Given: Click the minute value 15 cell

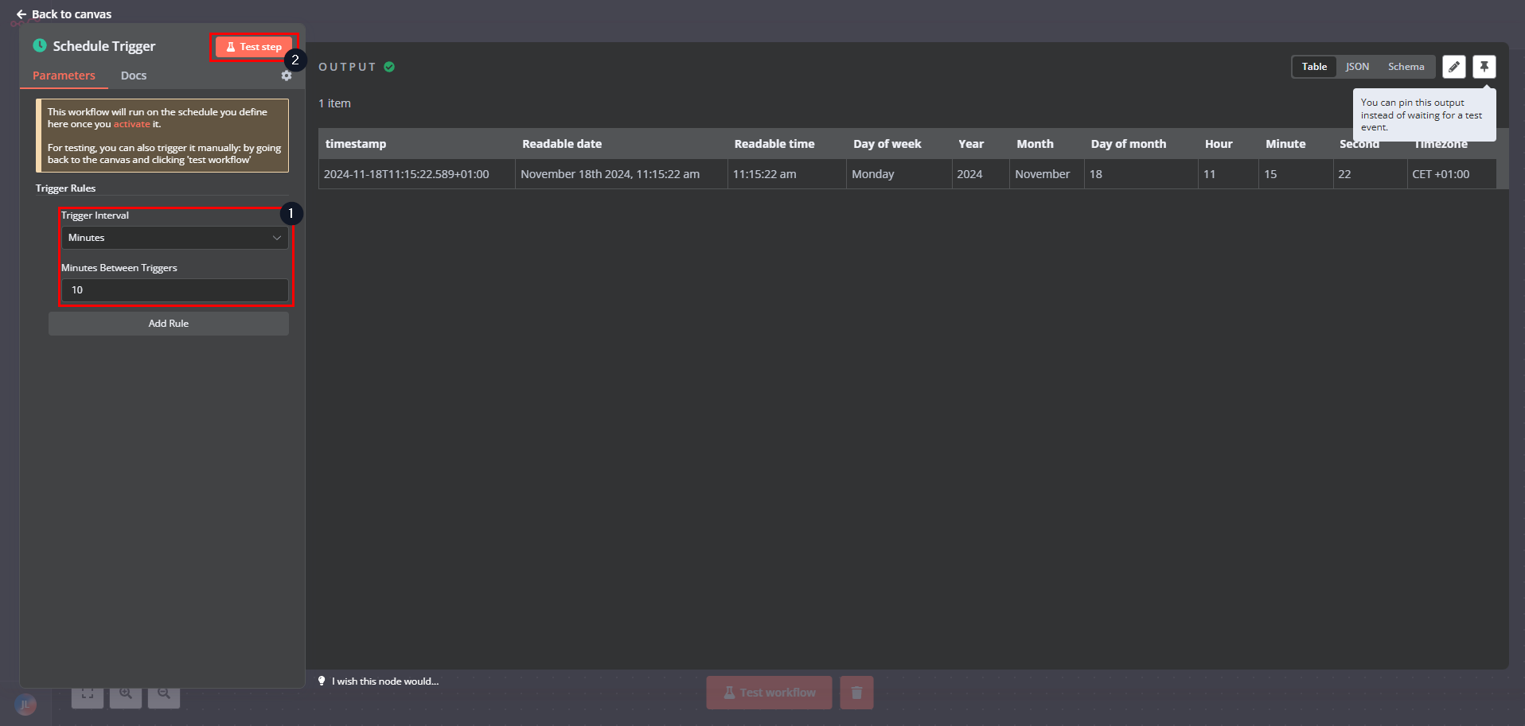Looking at the screenshot, I should (x=1297, y=174).
